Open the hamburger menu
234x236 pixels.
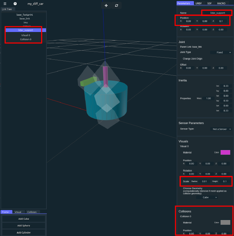pos(5,4)
